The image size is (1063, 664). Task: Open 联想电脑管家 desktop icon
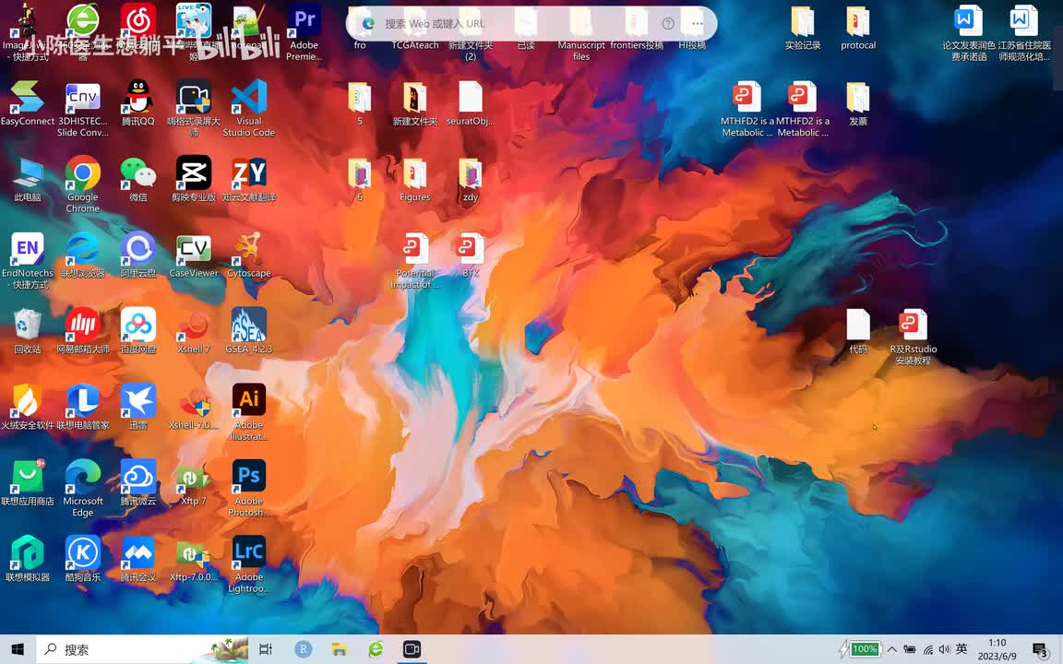coord(83,407)
